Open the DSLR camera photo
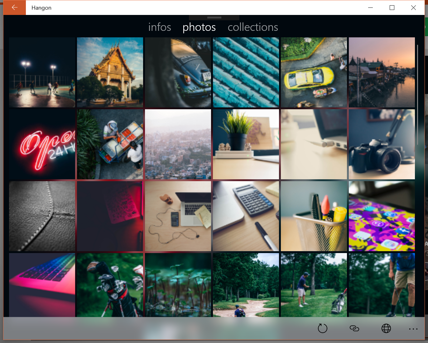 click(x=382, y=144)
